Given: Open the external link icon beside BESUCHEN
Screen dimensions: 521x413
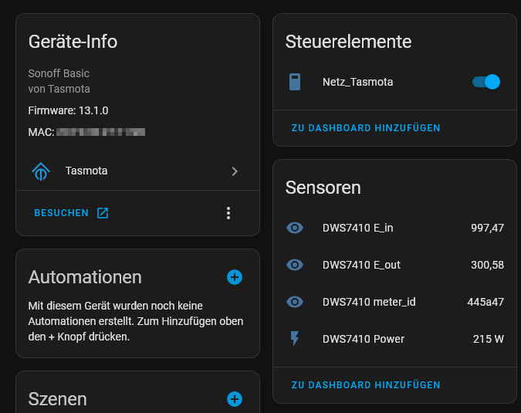Looking at the screenshot, I should tap(103, 213).
